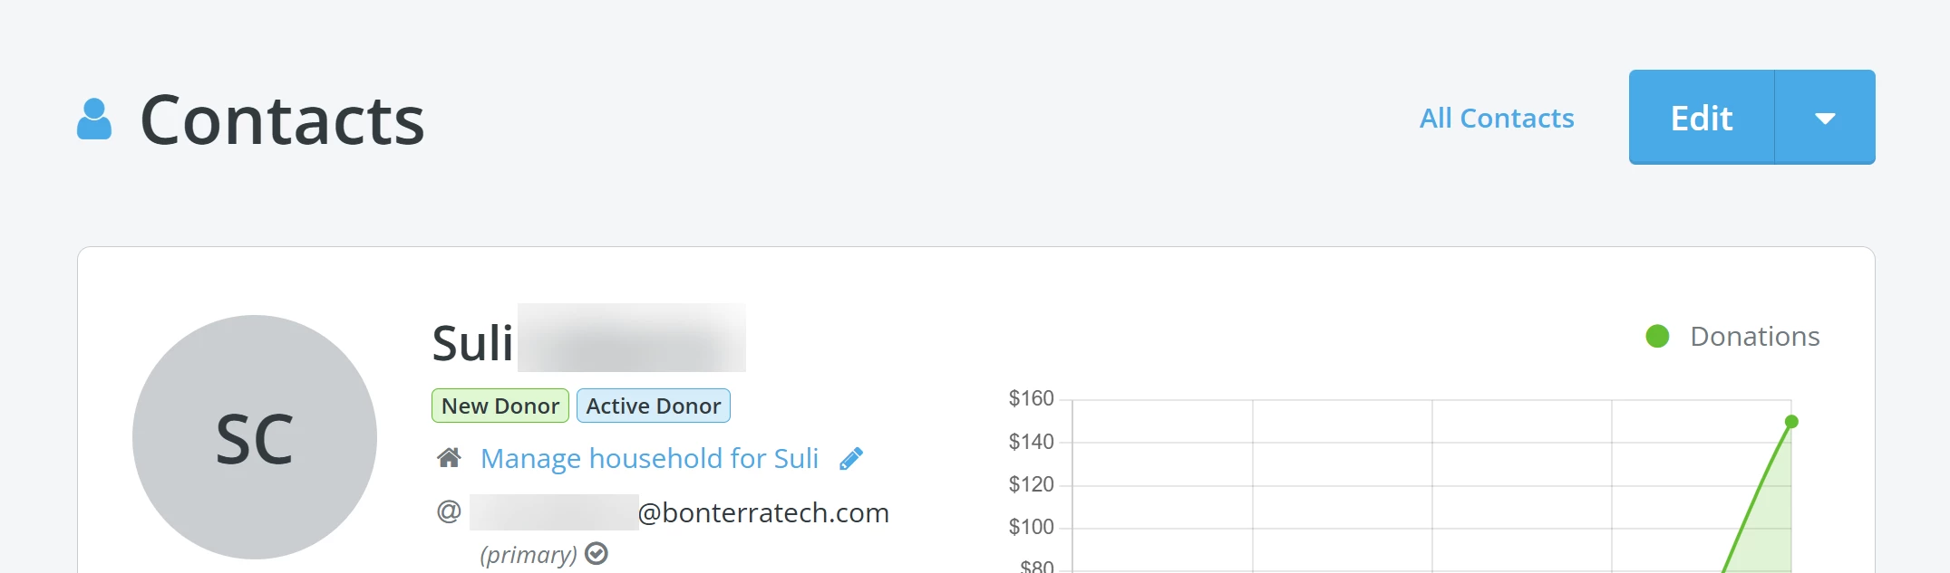Click the green data point on chart
The width and height of the screenshot is (1950, 573).
(x=1791, y=422)
